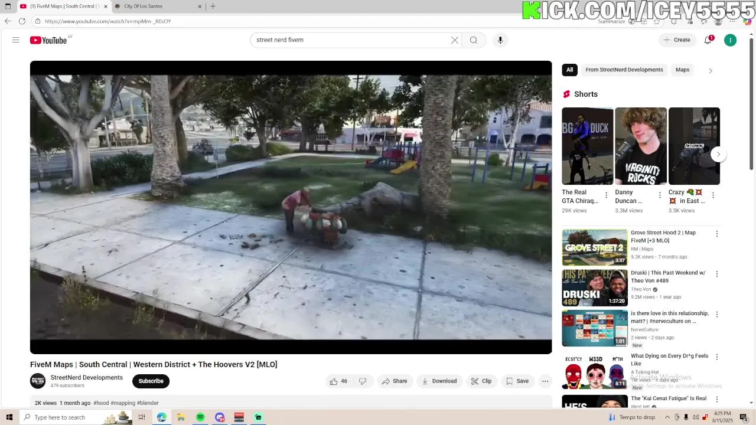Go back in the browser

pos(8,21)
